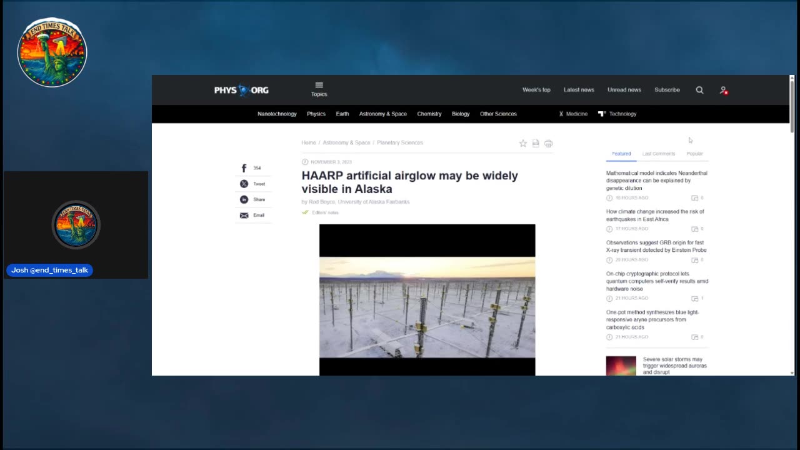The image size is (800, 450).
Task: Open comments icon for GRB origin article
Action: (x=694, y=259)
